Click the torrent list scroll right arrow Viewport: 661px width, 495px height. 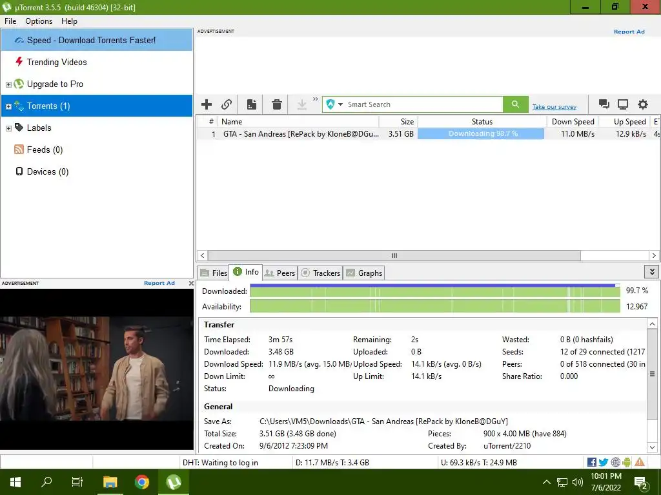pyautogui.click(x=654, y=255)
